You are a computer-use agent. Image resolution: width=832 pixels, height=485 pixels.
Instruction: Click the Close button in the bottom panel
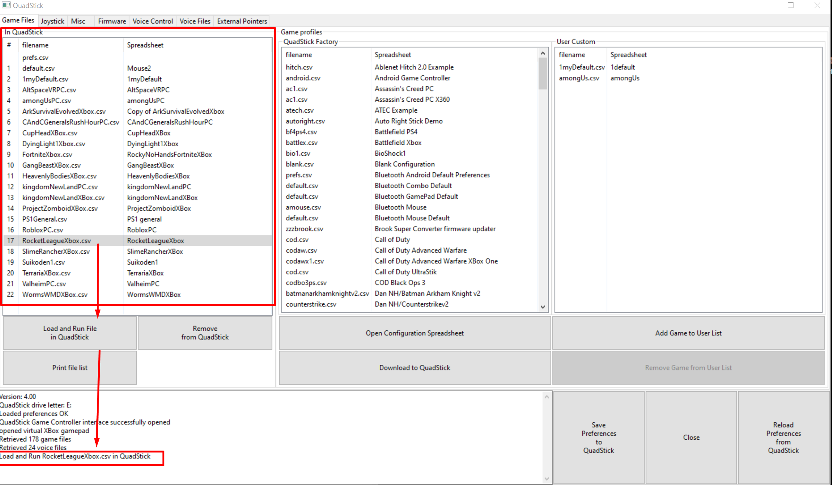[x=691, y=437]
